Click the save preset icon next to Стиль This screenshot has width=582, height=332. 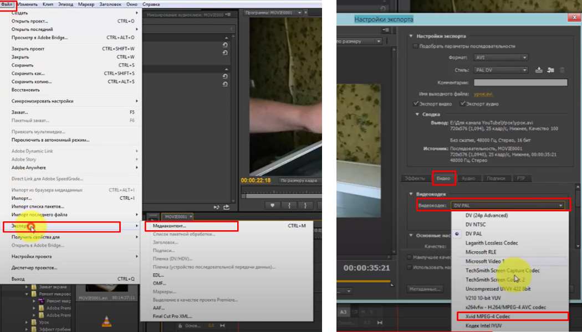point(539,70)
